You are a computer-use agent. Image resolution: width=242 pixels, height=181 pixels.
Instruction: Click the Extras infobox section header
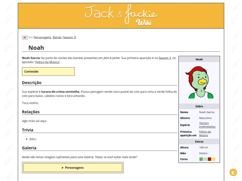point(199,142)
